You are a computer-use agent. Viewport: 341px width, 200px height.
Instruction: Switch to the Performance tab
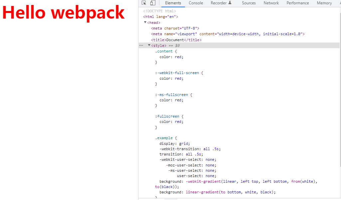pyautogui.click(x=297, y=3)
